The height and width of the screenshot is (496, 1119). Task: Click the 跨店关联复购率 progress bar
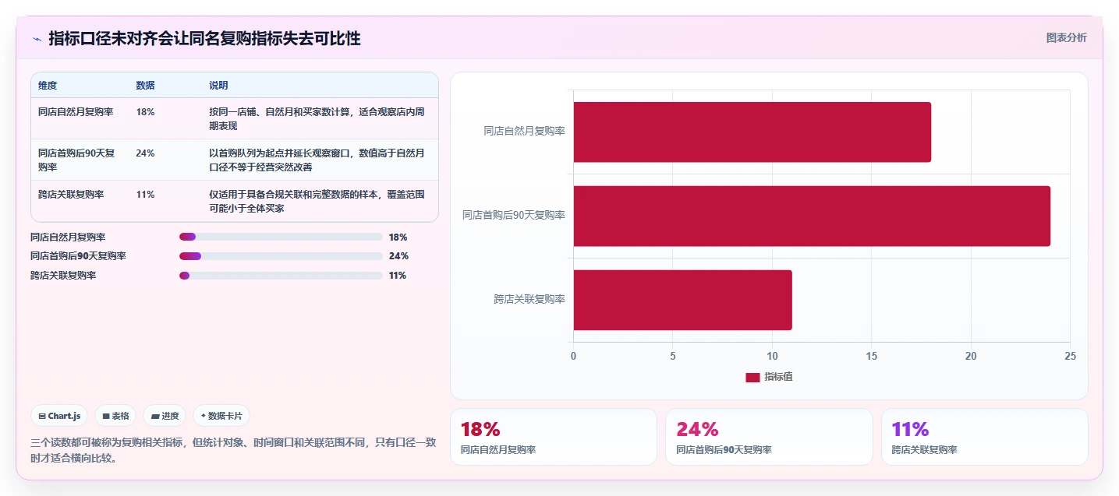(281, 276)
